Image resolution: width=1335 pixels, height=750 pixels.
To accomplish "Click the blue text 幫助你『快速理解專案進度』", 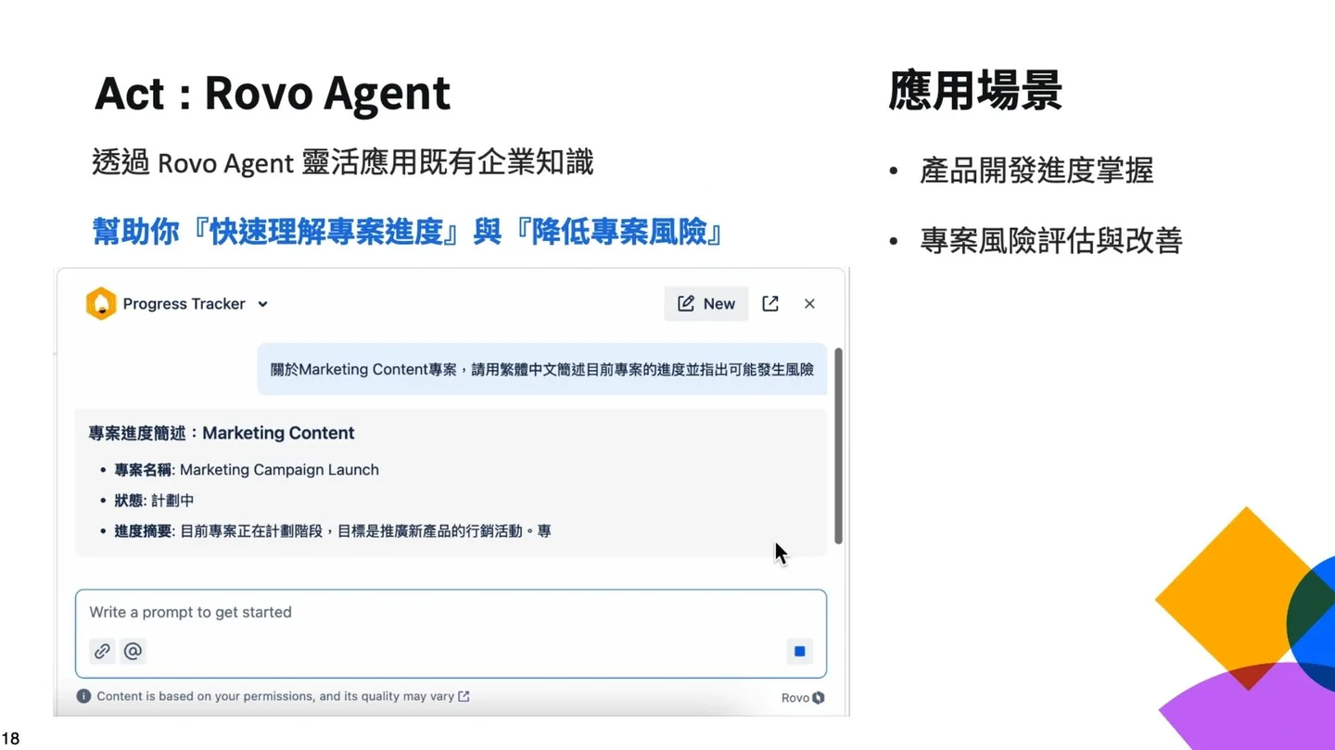I will point(276,232).
